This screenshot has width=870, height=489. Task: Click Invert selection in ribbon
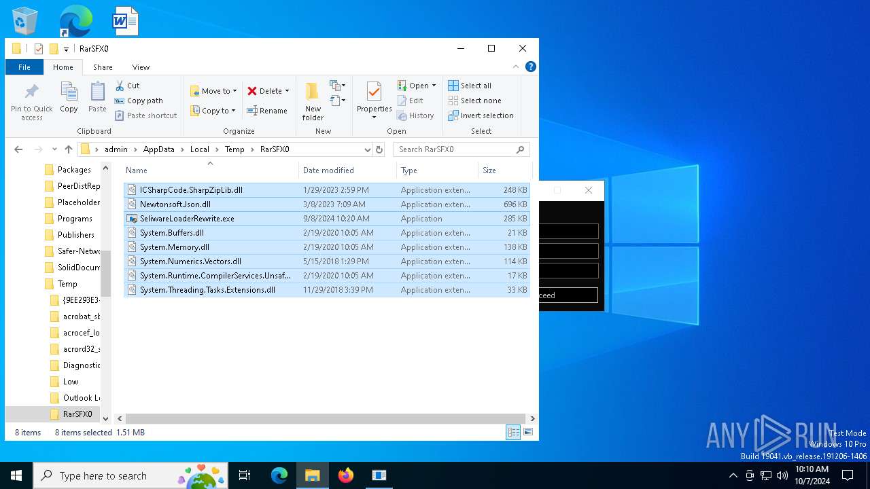coord(481,115)
